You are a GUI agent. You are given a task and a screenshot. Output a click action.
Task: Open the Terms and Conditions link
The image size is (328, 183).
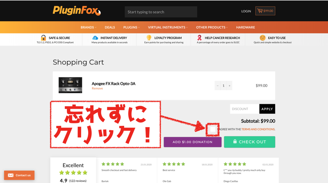(258, 129)
